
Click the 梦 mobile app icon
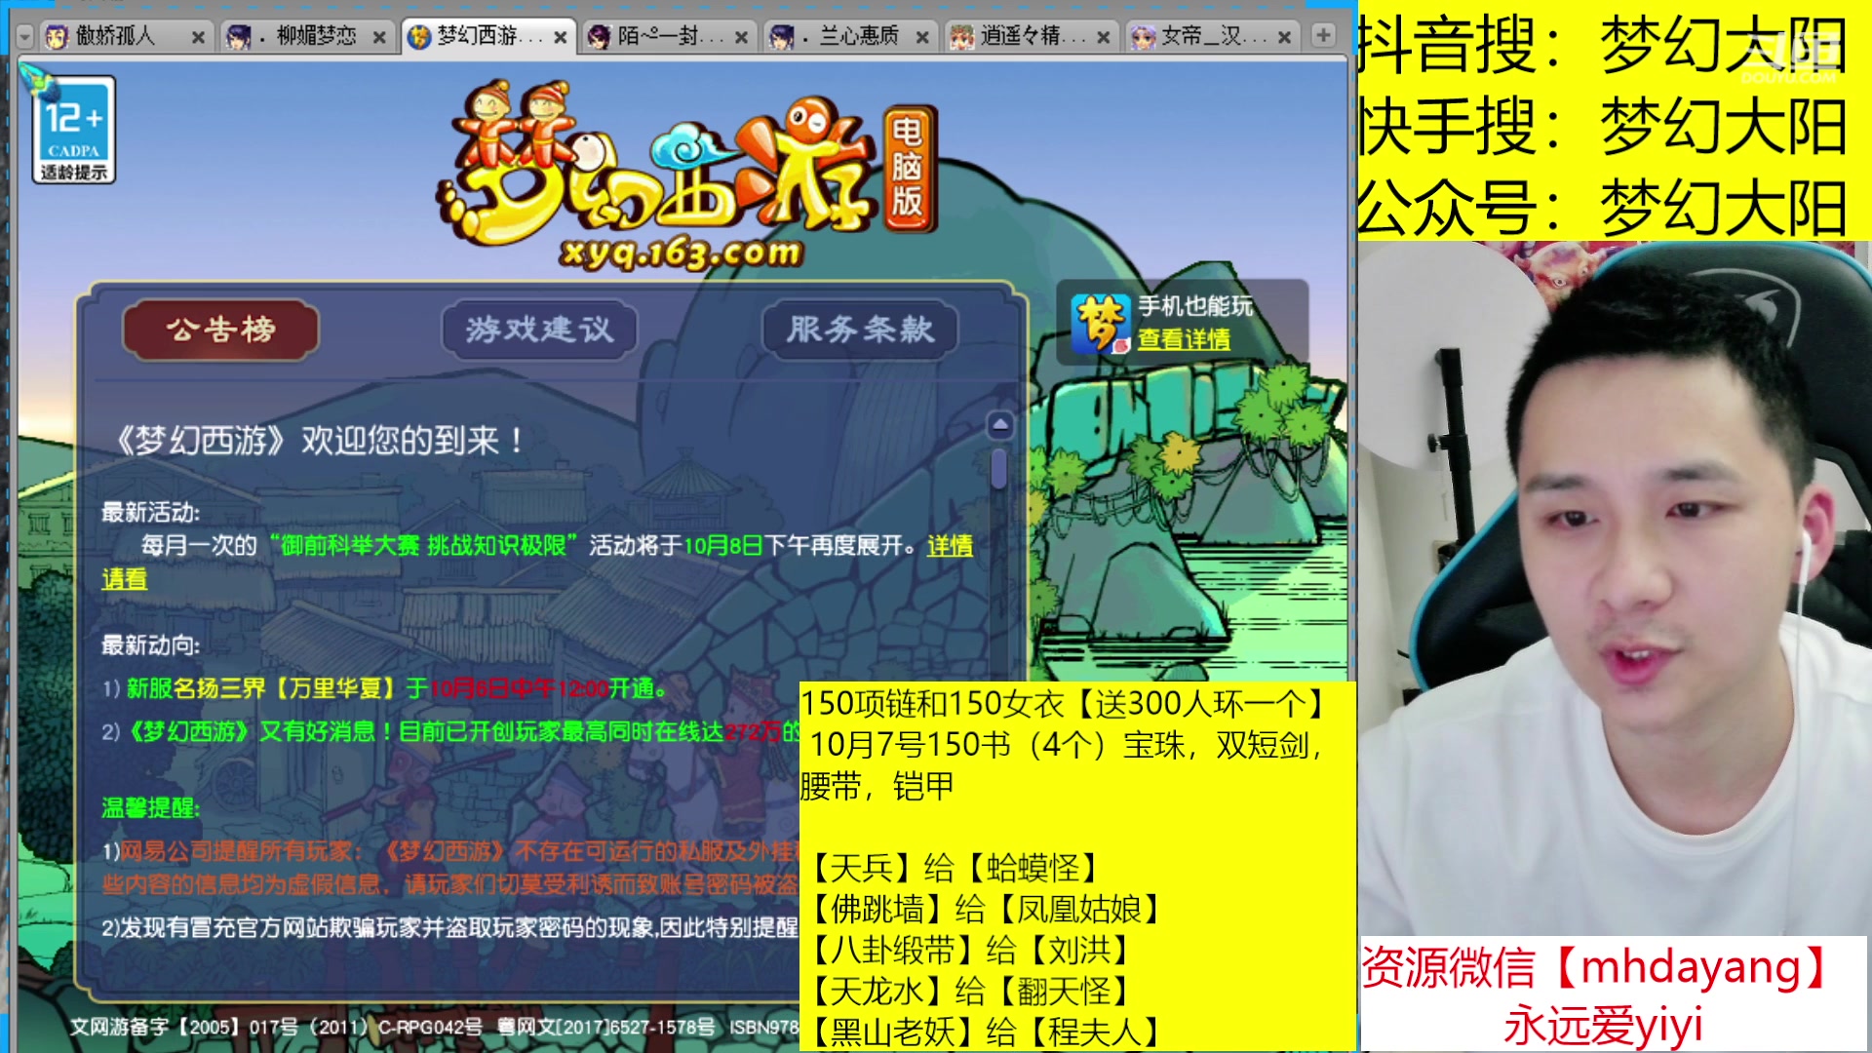(x=1102, y=324)
